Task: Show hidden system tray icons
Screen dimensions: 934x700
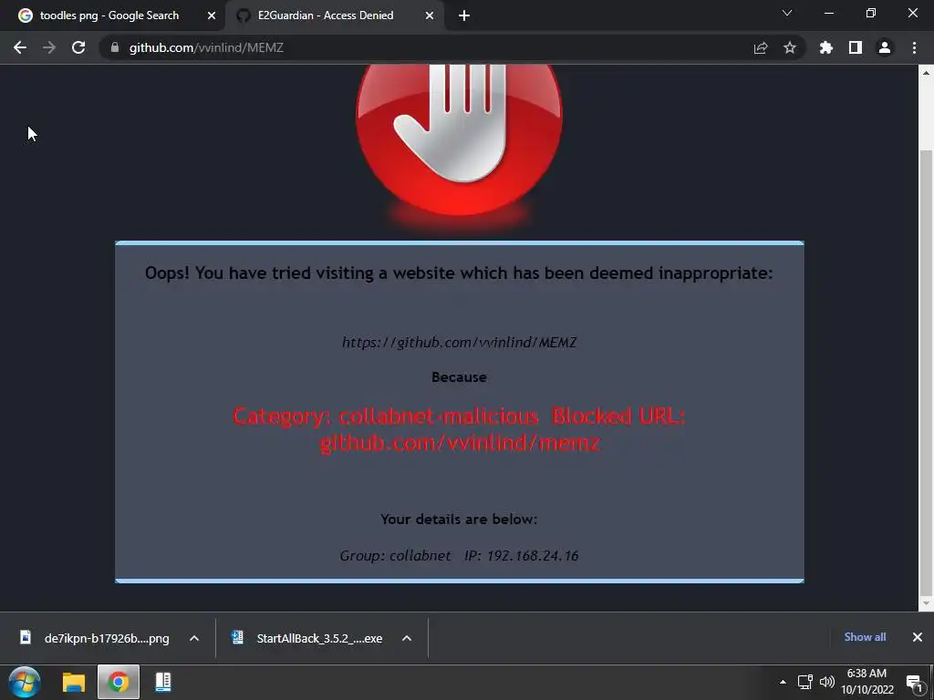Action: click(783, 682)
